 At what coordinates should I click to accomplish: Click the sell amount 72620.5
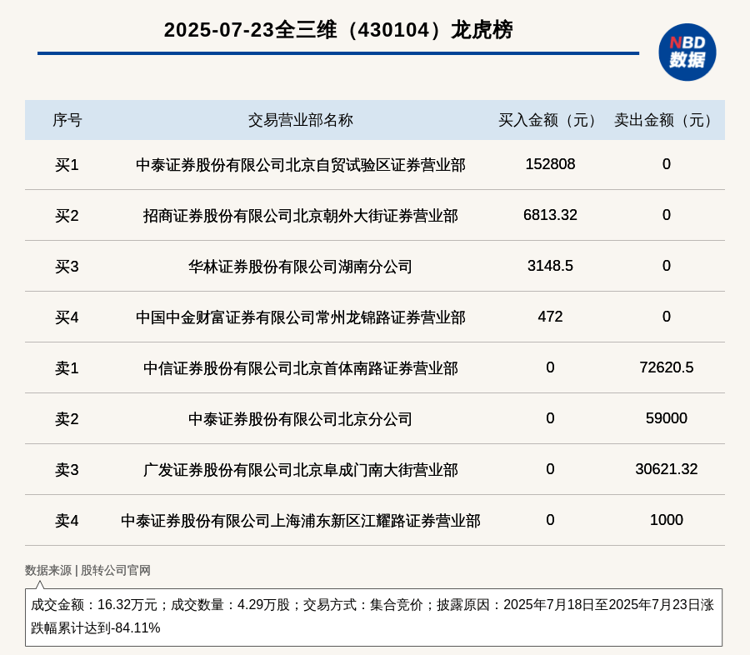[x=667, y=367]
